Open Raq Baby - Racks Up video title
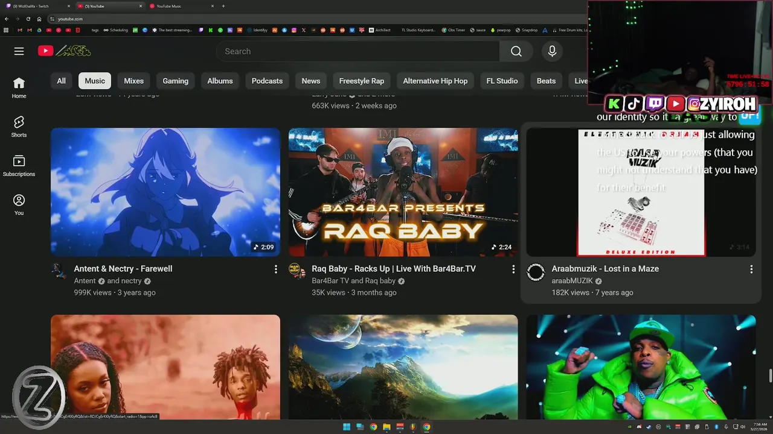Viewport: 773px width, 434px height. click(394, 269)
